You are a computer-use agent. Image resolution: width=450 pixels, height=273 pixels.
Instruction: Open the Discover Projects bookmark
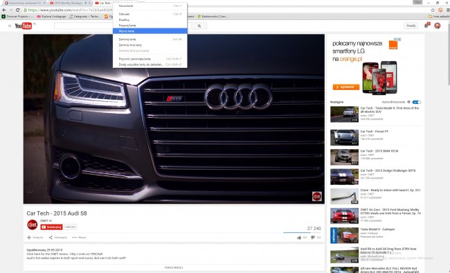point(17,17)
